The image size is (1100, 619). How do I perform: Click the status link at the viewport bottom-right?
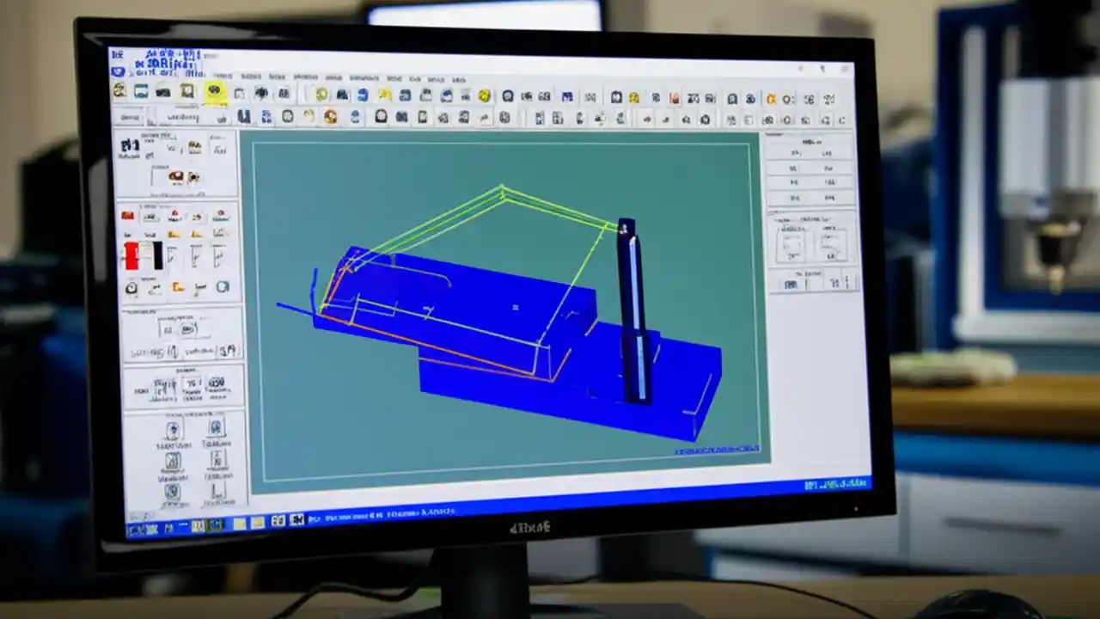click(716, 448)
